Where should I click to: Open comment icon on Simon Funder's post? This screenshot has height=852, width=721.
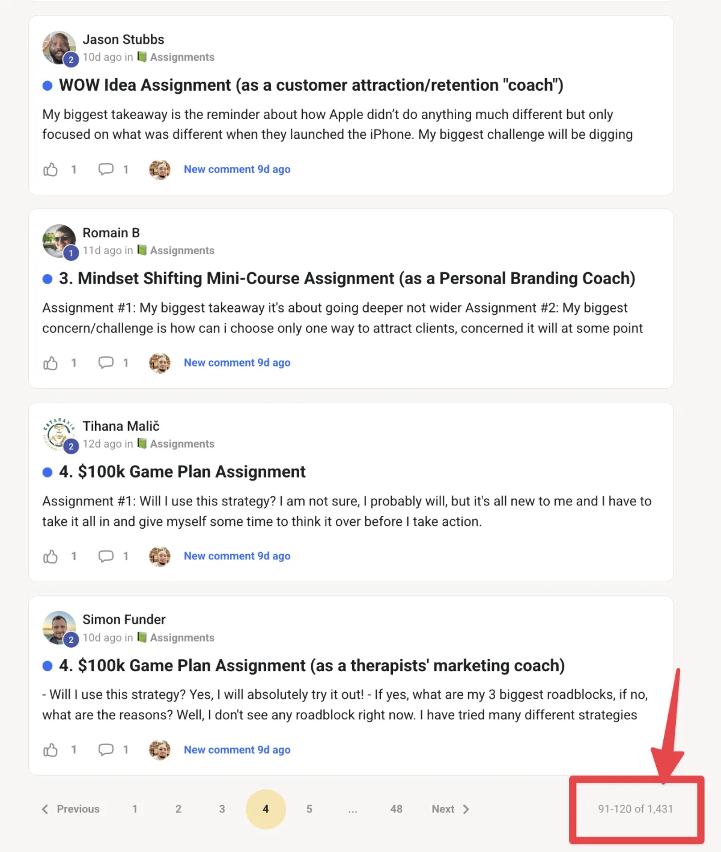click(106, 750)
